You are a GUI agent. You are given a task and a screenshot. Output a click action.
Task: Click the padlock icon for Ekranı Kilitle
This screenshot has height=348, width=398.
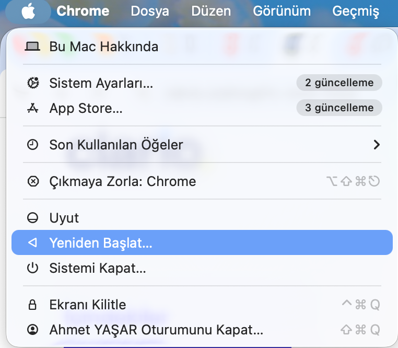click(32, 305)
